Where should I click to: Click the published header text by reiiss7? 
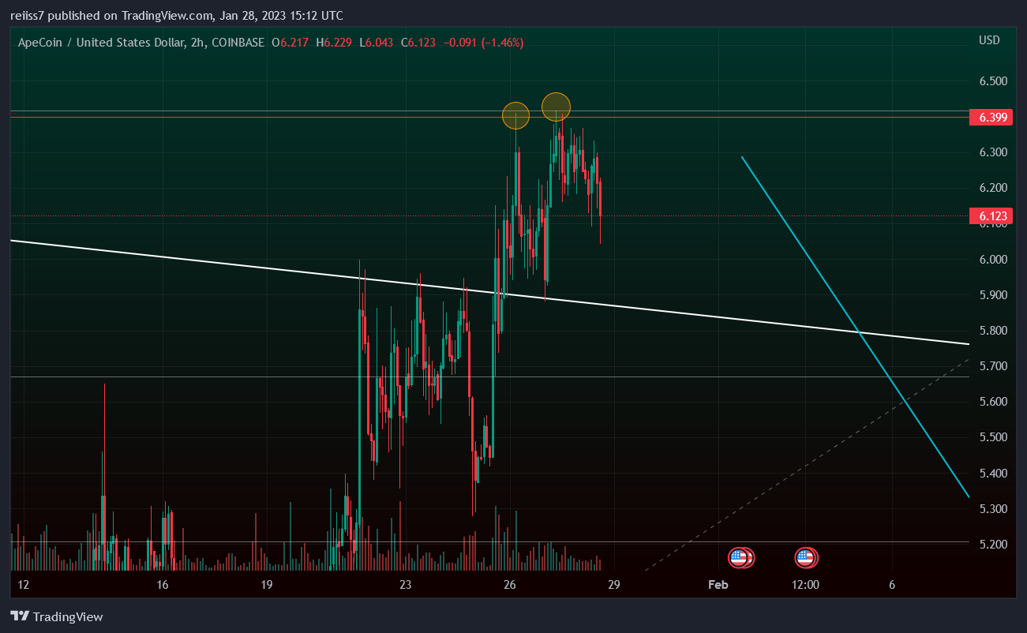177,15
